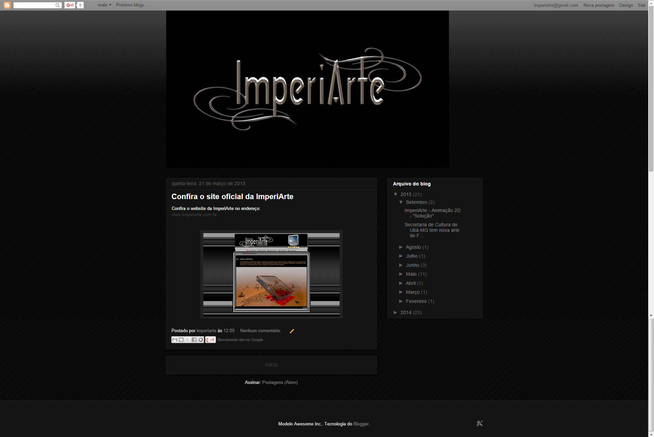Click the Pinterest share icon
This screenshot has height=437, width=654.
[201, 340]
